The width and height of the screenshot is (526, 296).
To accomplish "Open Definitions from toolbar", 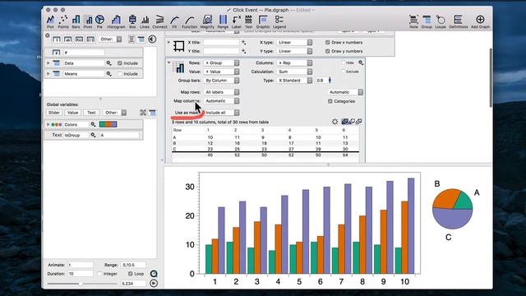I will [x=459, y=21].
